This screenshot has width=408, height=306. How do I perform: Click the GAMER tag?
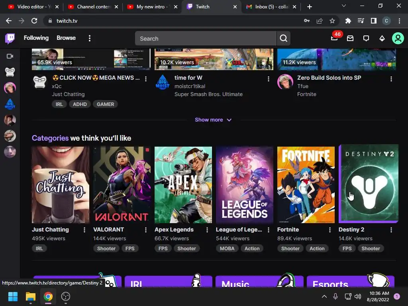coord(105,104)
